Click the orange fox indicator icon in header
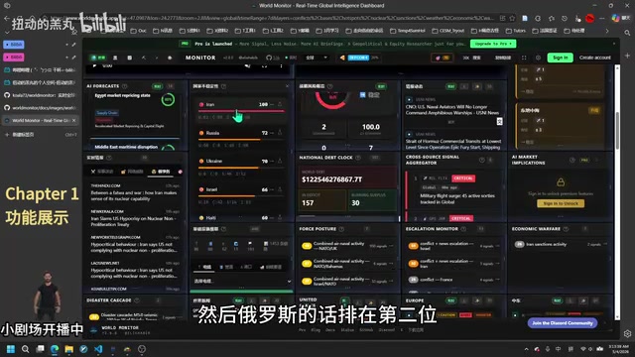Screen dimensions: 635x357 point(342,58)
